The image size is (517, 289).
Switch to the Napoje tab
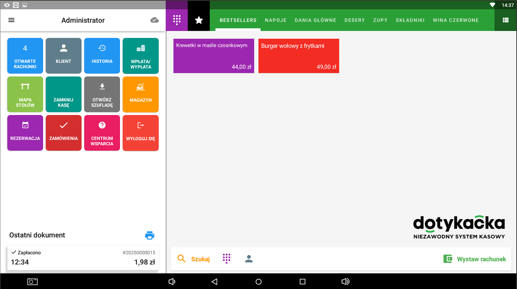tap(276, 20)
